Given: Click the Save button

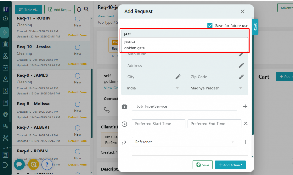Looking at the screenshot, I should pyautogui.click(x=203, y=165).
